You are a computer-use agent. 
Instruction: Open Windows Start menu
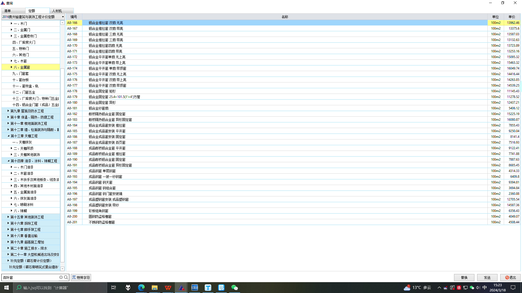[x=7, y=288]
